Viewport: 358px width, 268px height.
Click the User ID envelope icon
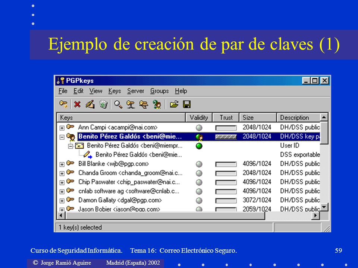[79, 146]
